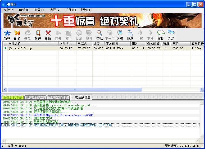Click the task list horizontal scrollbar thumb
The image size is (205, 149).
point(75,89)
